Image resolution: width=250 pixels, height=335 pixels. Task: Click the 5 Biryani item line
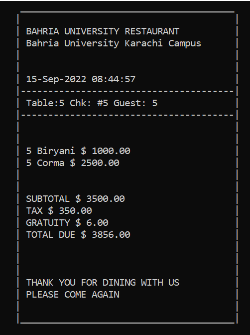78,151
